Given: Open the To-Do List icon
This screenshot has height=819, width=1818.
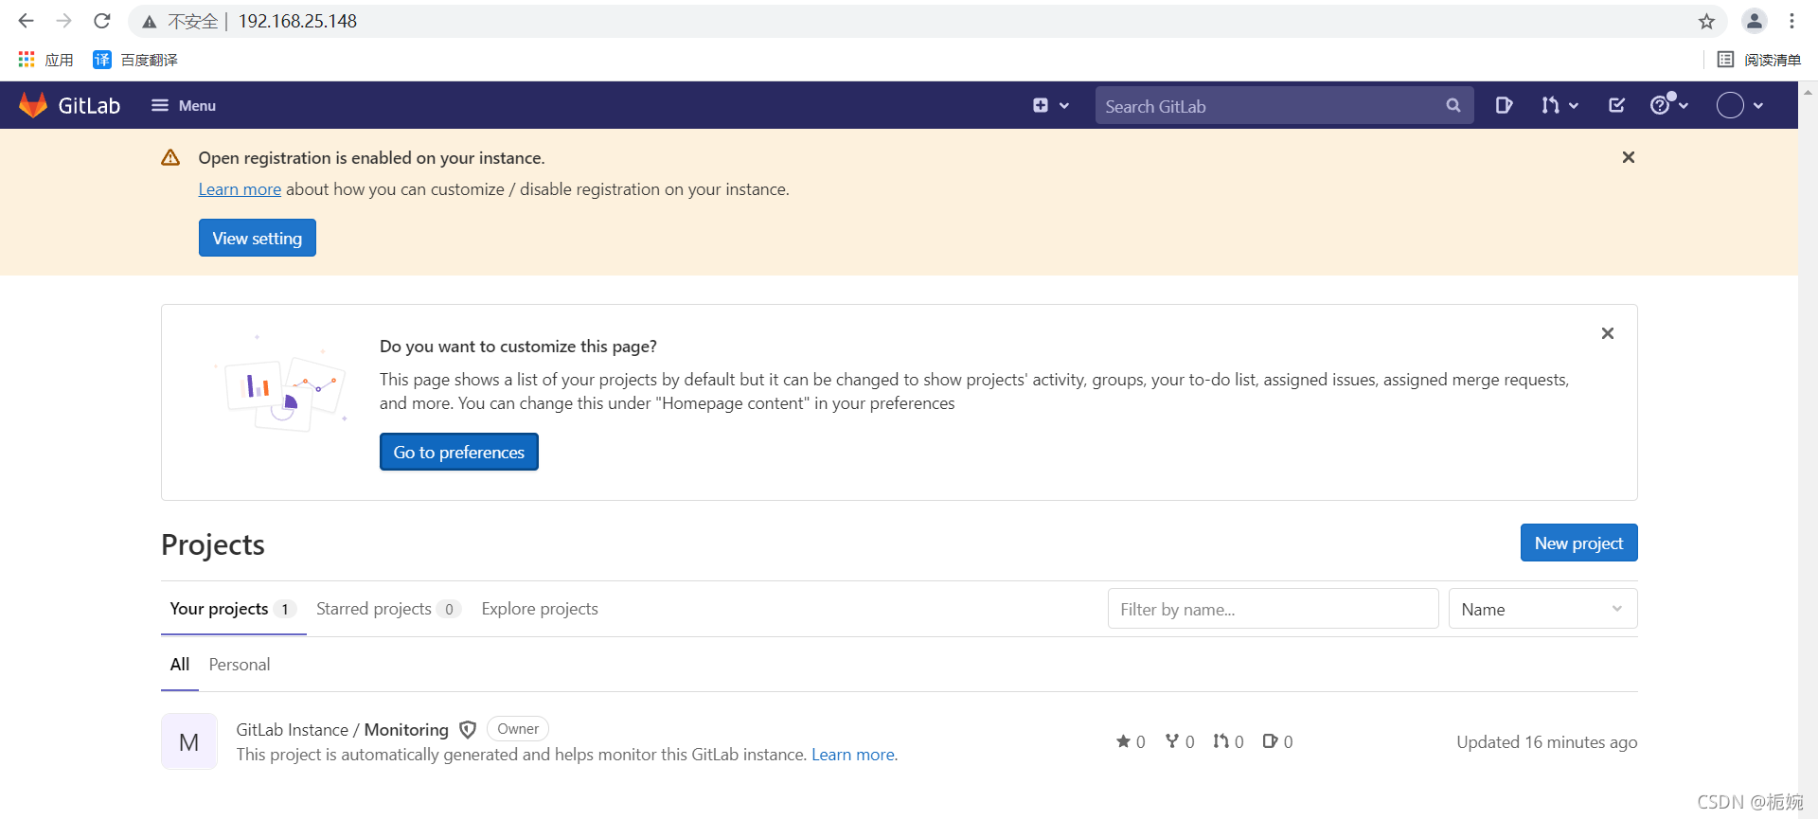Looking at the screenshot, I should (x=1617, y=105).
